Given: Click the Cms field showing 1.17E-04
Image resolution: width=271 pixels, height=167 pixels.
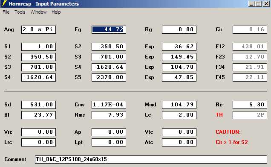Looking at the screenshot, I should click(x=109, y=105).
